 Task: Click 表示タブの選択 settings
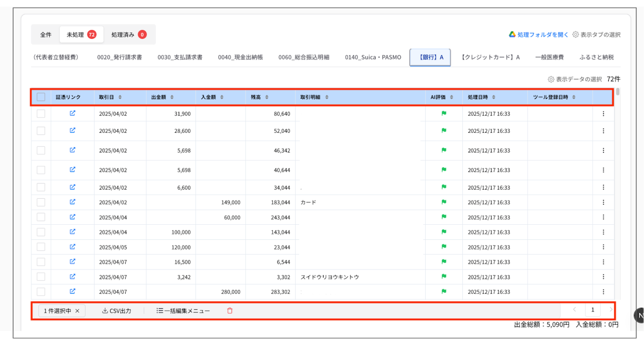[x=597, y=35]
